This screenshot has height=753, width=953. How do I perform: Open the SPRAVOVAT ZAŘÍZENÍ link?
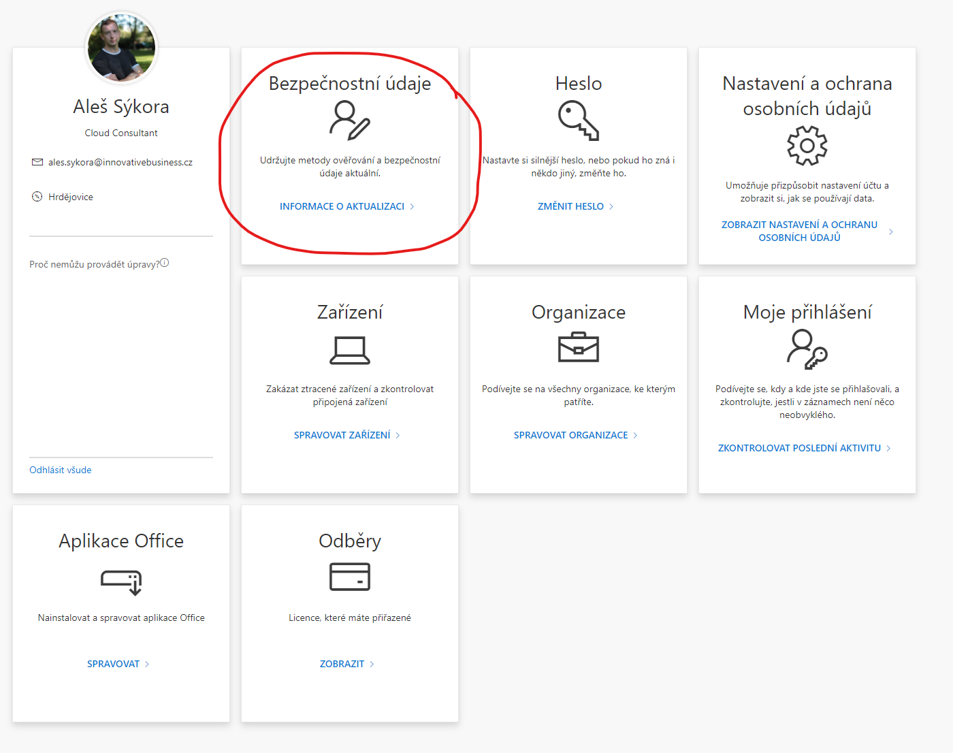click(342, 435)
